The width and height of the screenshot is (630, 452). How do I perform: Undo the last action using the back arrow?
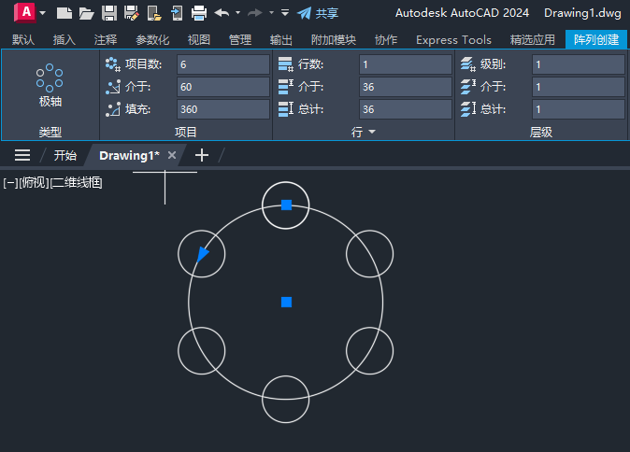point(222,13)
